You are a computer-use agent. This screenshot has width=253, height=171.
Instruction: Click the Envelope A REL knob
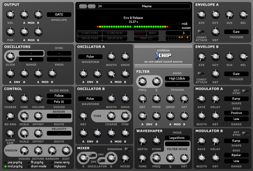(x=243, y=14)
